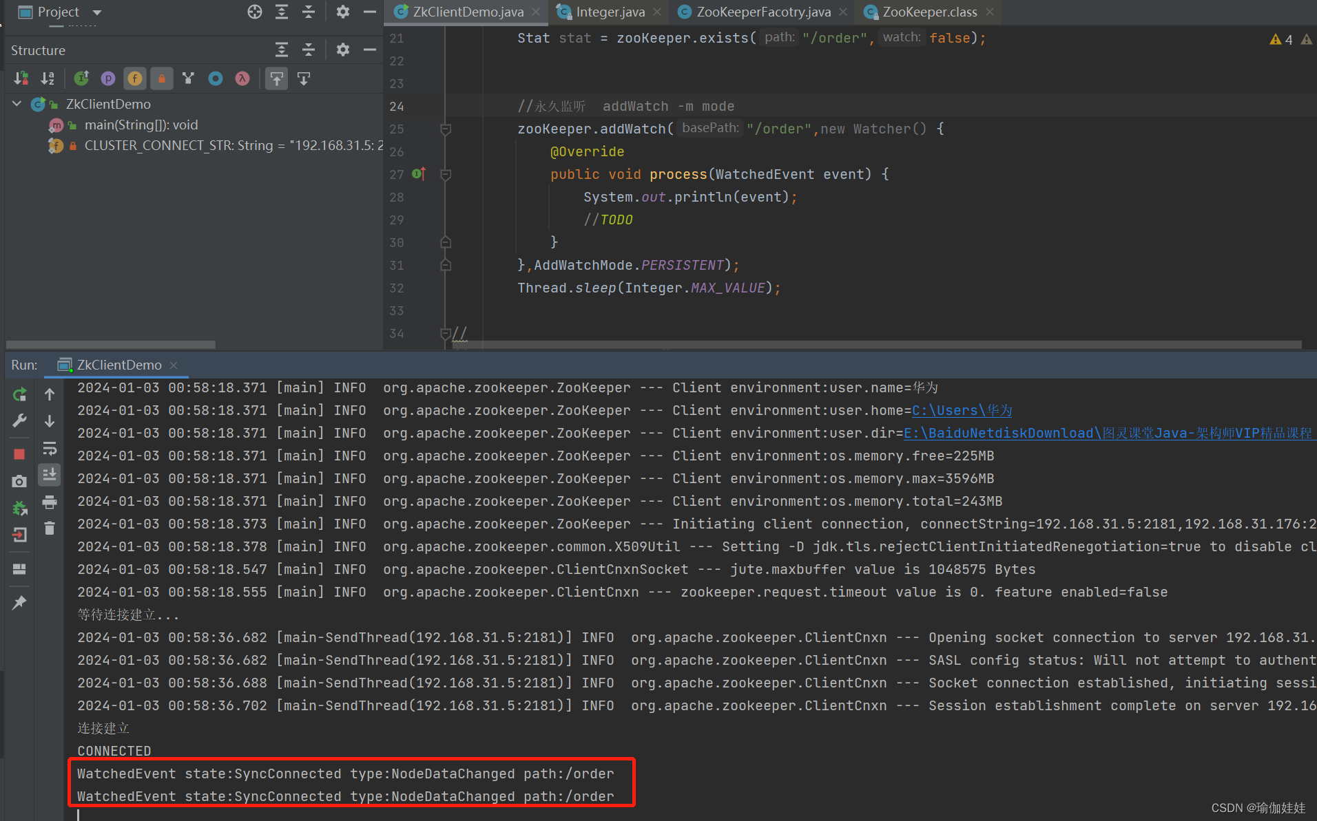Click the Exit icon in Run panel

[x=19, y=535]
